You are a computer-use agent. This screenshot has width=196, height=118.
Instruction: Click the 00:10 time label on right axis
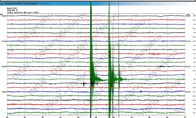coord(188,16)
